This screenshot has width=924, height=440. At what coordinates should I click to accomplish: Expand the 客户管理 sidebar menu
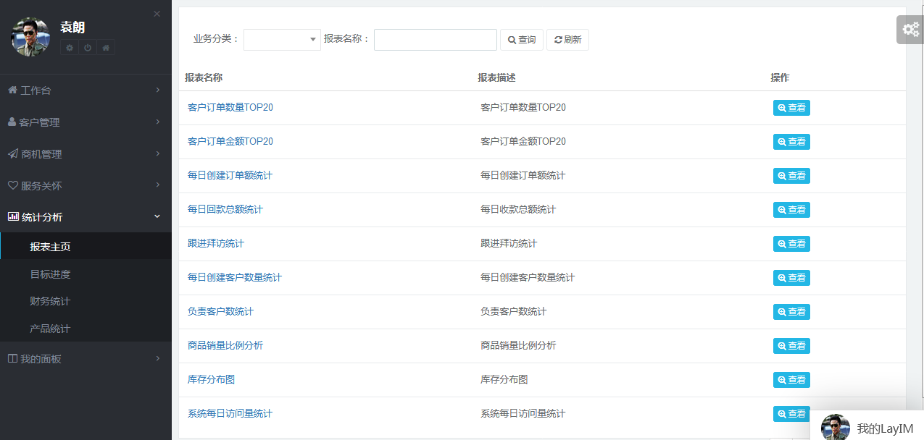point(86,122)
